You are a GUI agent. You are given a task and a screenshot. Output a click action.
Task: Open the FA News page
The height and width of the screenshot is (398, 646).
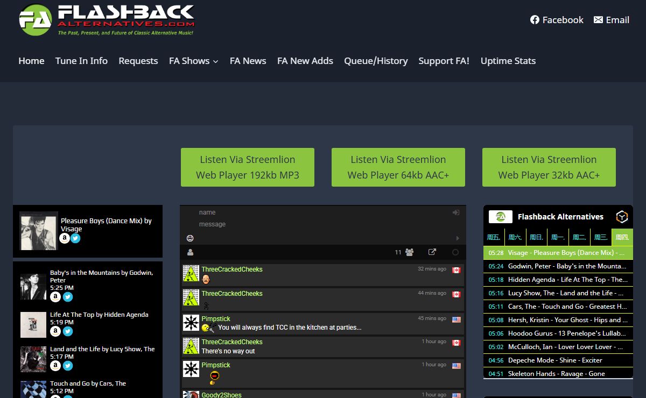[248, 61]
